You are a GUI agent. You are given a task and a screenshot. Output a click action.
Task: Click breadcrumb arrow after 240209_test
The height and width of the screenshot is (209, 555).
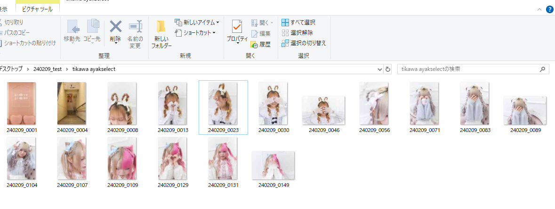pyautogui.click(x=67, y=69)
